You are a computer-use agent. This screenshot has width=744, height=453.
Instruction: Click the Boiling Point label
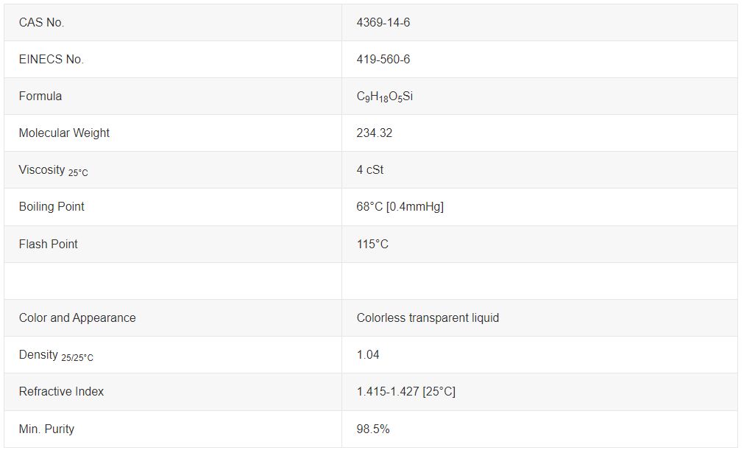coord(52,206)
